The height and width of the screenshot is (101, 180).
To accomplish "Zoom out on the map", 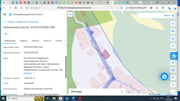I will [x=173, y=92].
